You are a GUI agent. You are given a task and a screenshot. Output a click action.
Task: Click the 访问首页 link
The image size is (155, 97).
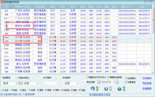click(147, 78)
